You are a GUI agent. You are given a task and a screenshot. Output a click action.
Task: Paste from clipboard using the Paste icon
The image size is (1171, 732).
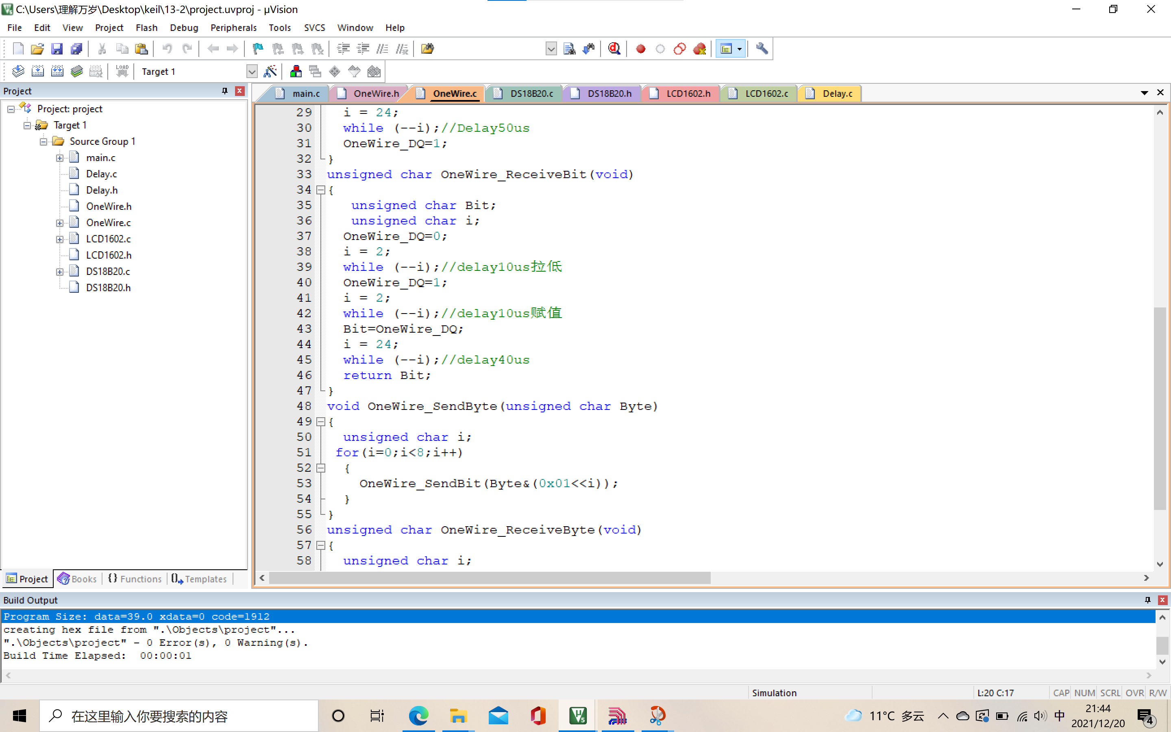(141, 49)
